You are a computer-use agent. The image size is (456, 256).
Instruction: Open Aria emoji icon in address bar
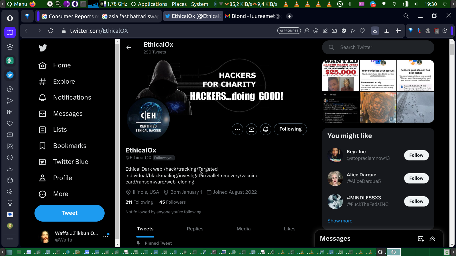click(316, 31)
